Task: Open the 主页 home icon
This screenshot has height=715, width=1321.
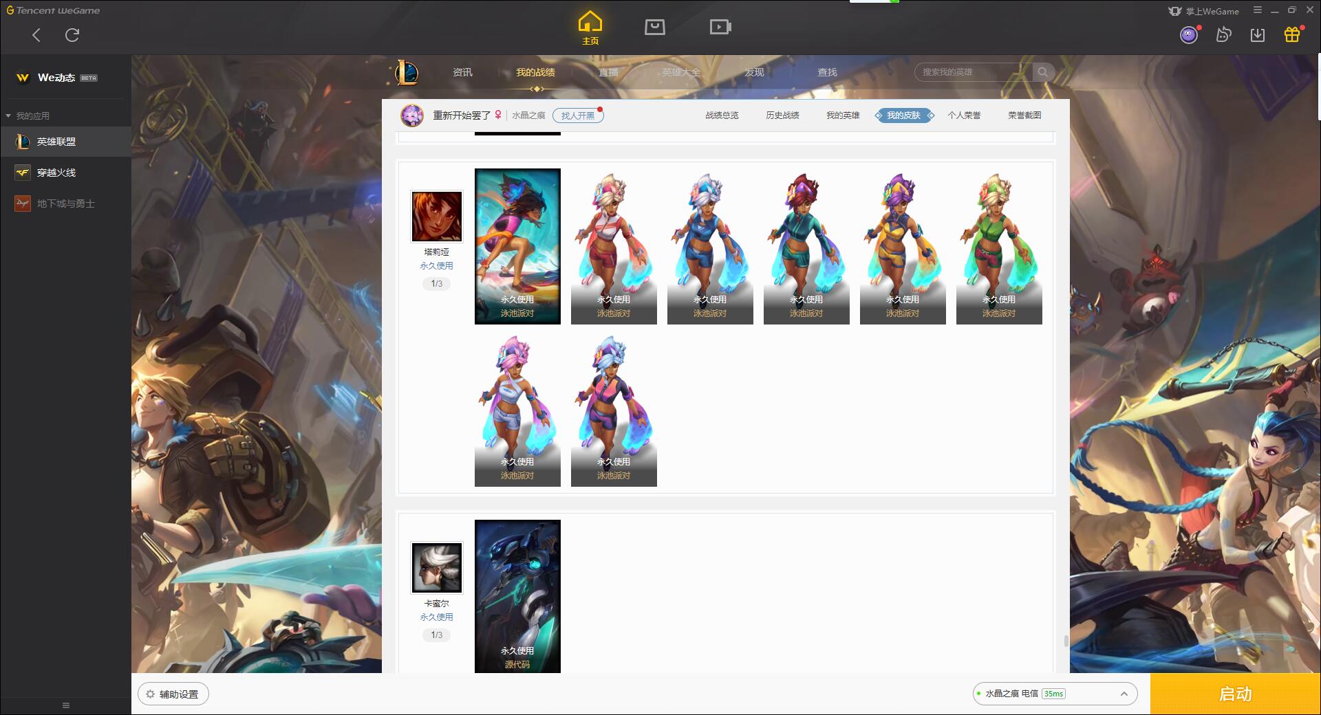Action: pyautogui.click(x=590, y=27)
